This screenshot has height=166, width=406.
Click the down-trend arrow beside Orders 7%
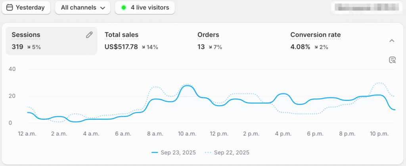[211, 47]
